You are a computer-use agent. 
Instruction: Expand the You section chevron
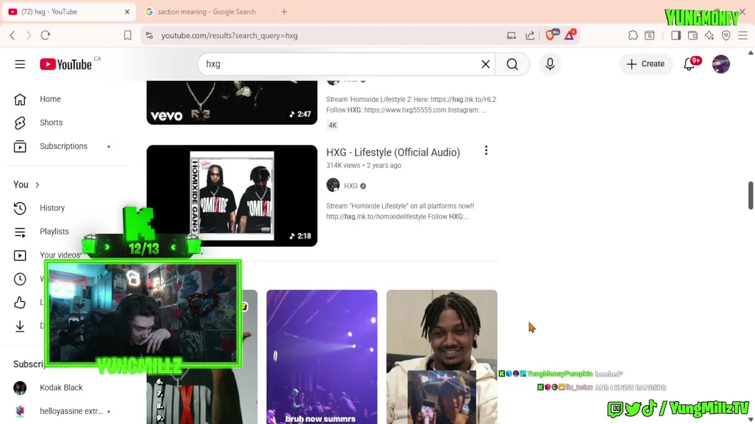pyautogui.click(x=37, y=185)
